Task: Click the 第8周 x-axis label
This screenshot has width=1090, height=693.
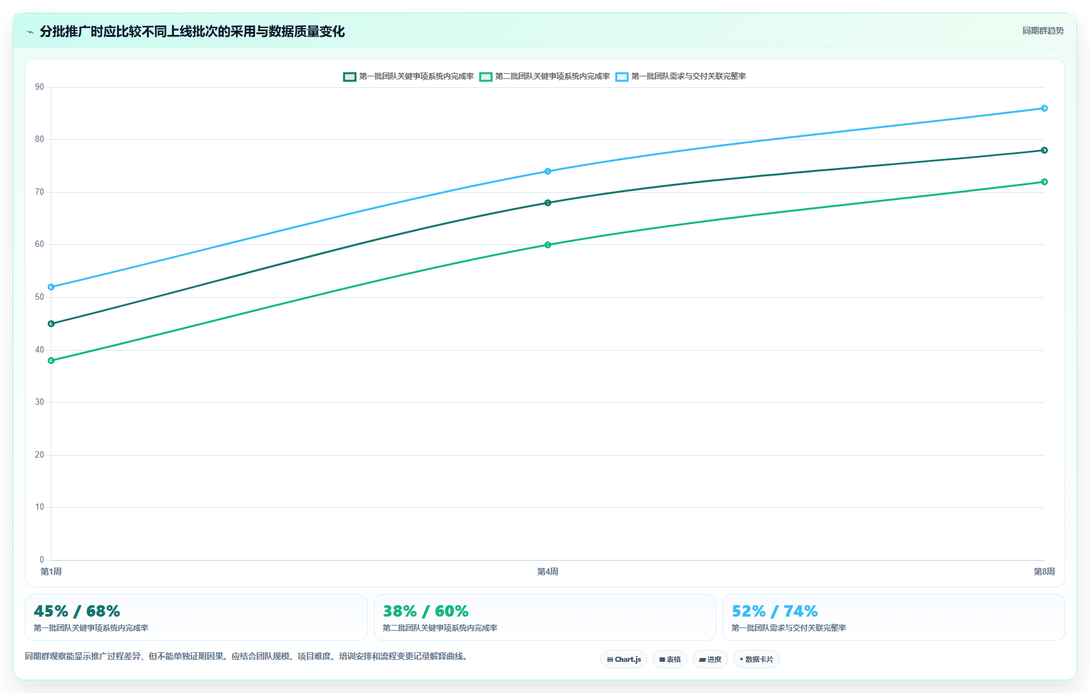Action: coord(1044,571)
